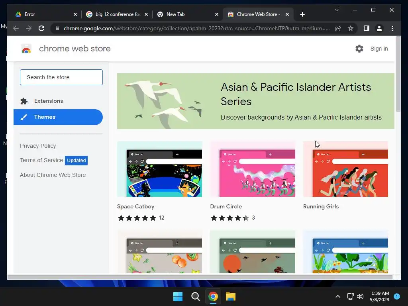Open the Drum Circle theme thumbnail
Viewport: 408px width, 306px height.
pos(252,169)
